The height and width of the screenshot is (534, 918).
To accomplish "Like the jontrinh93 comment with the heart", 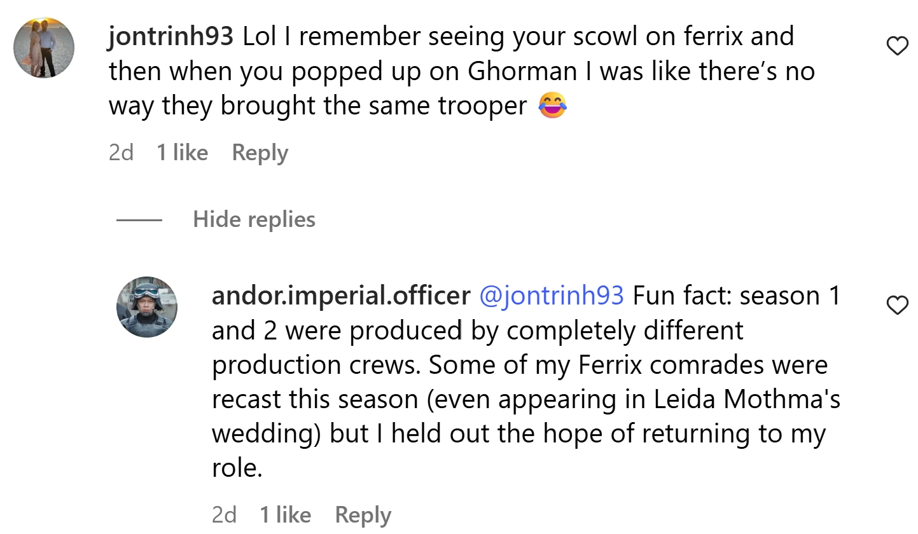I will [x=897, y=46].
